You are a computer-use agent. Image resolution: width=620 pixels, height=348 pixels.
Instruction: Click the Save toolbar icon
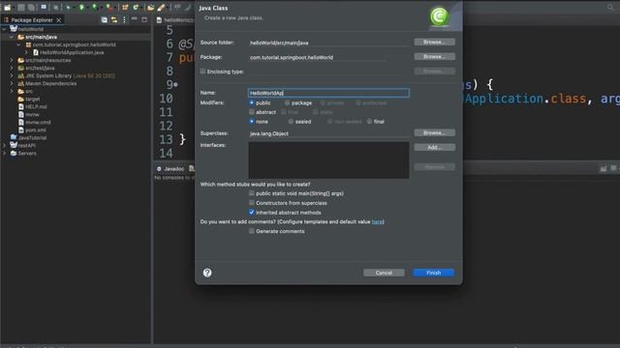(21, 7)
